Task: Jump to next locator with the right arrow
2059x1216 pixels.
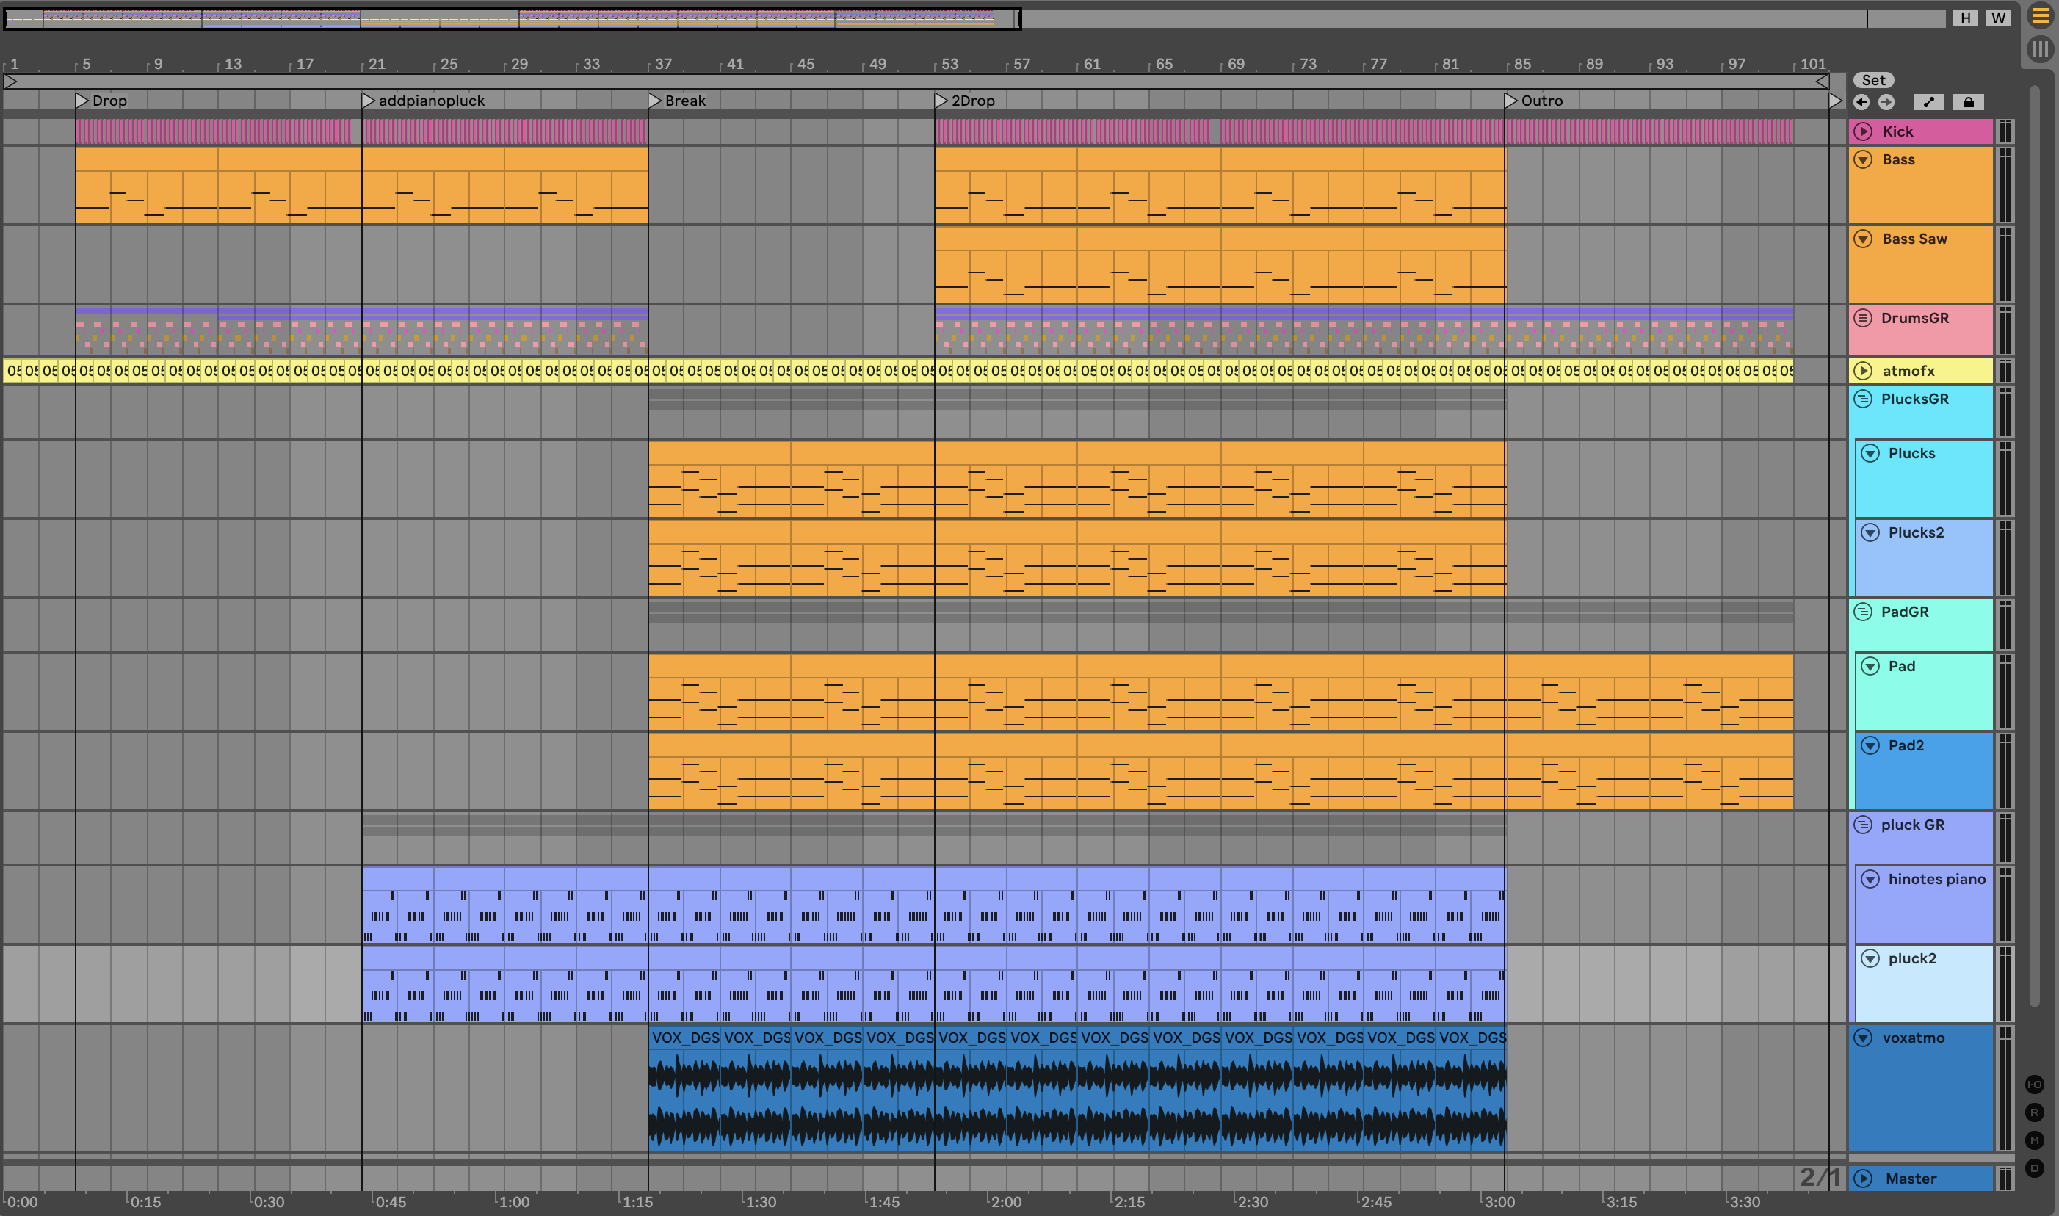Action: pos(1886,102)
